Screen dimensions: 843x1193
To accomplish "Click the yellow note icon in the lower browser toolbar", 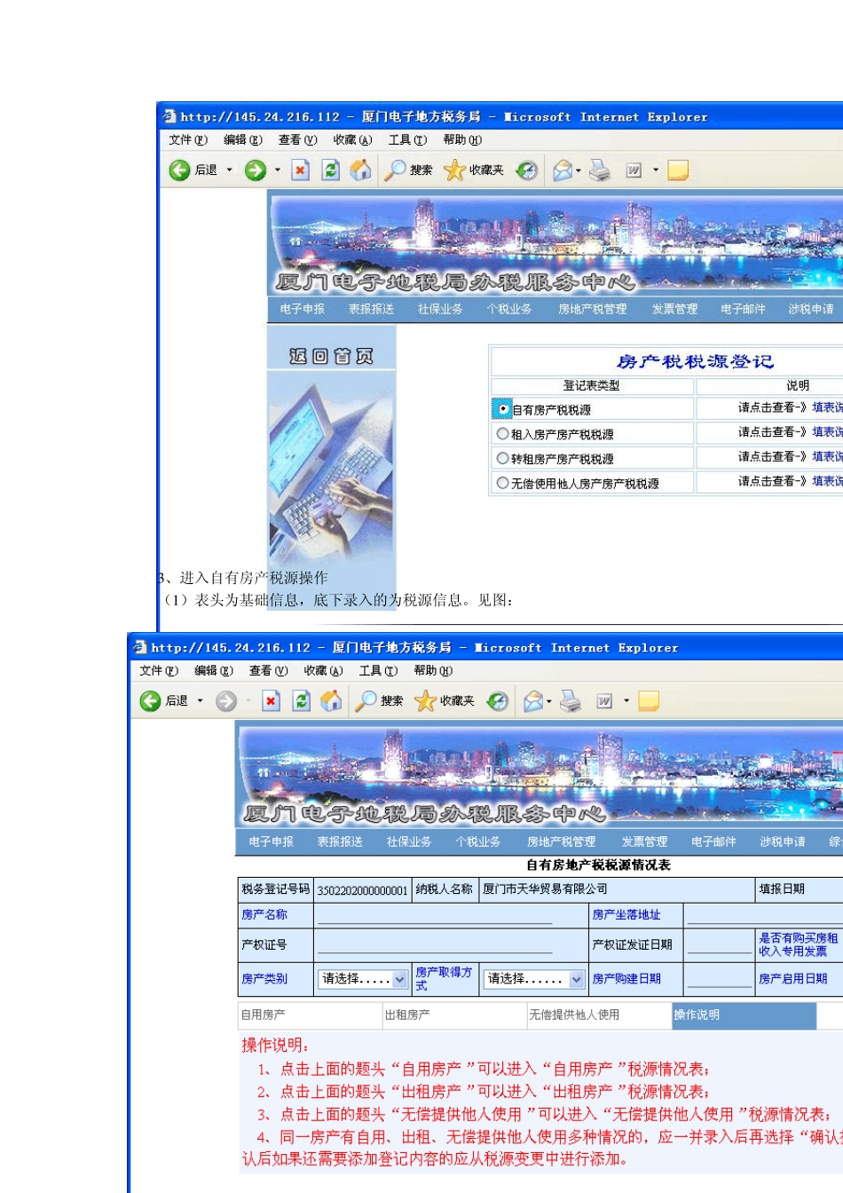I will pos(650,701).
